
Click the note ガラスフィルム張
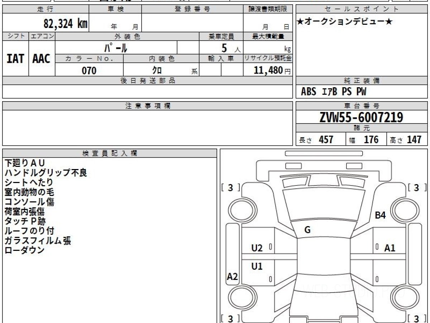point(38,241)
